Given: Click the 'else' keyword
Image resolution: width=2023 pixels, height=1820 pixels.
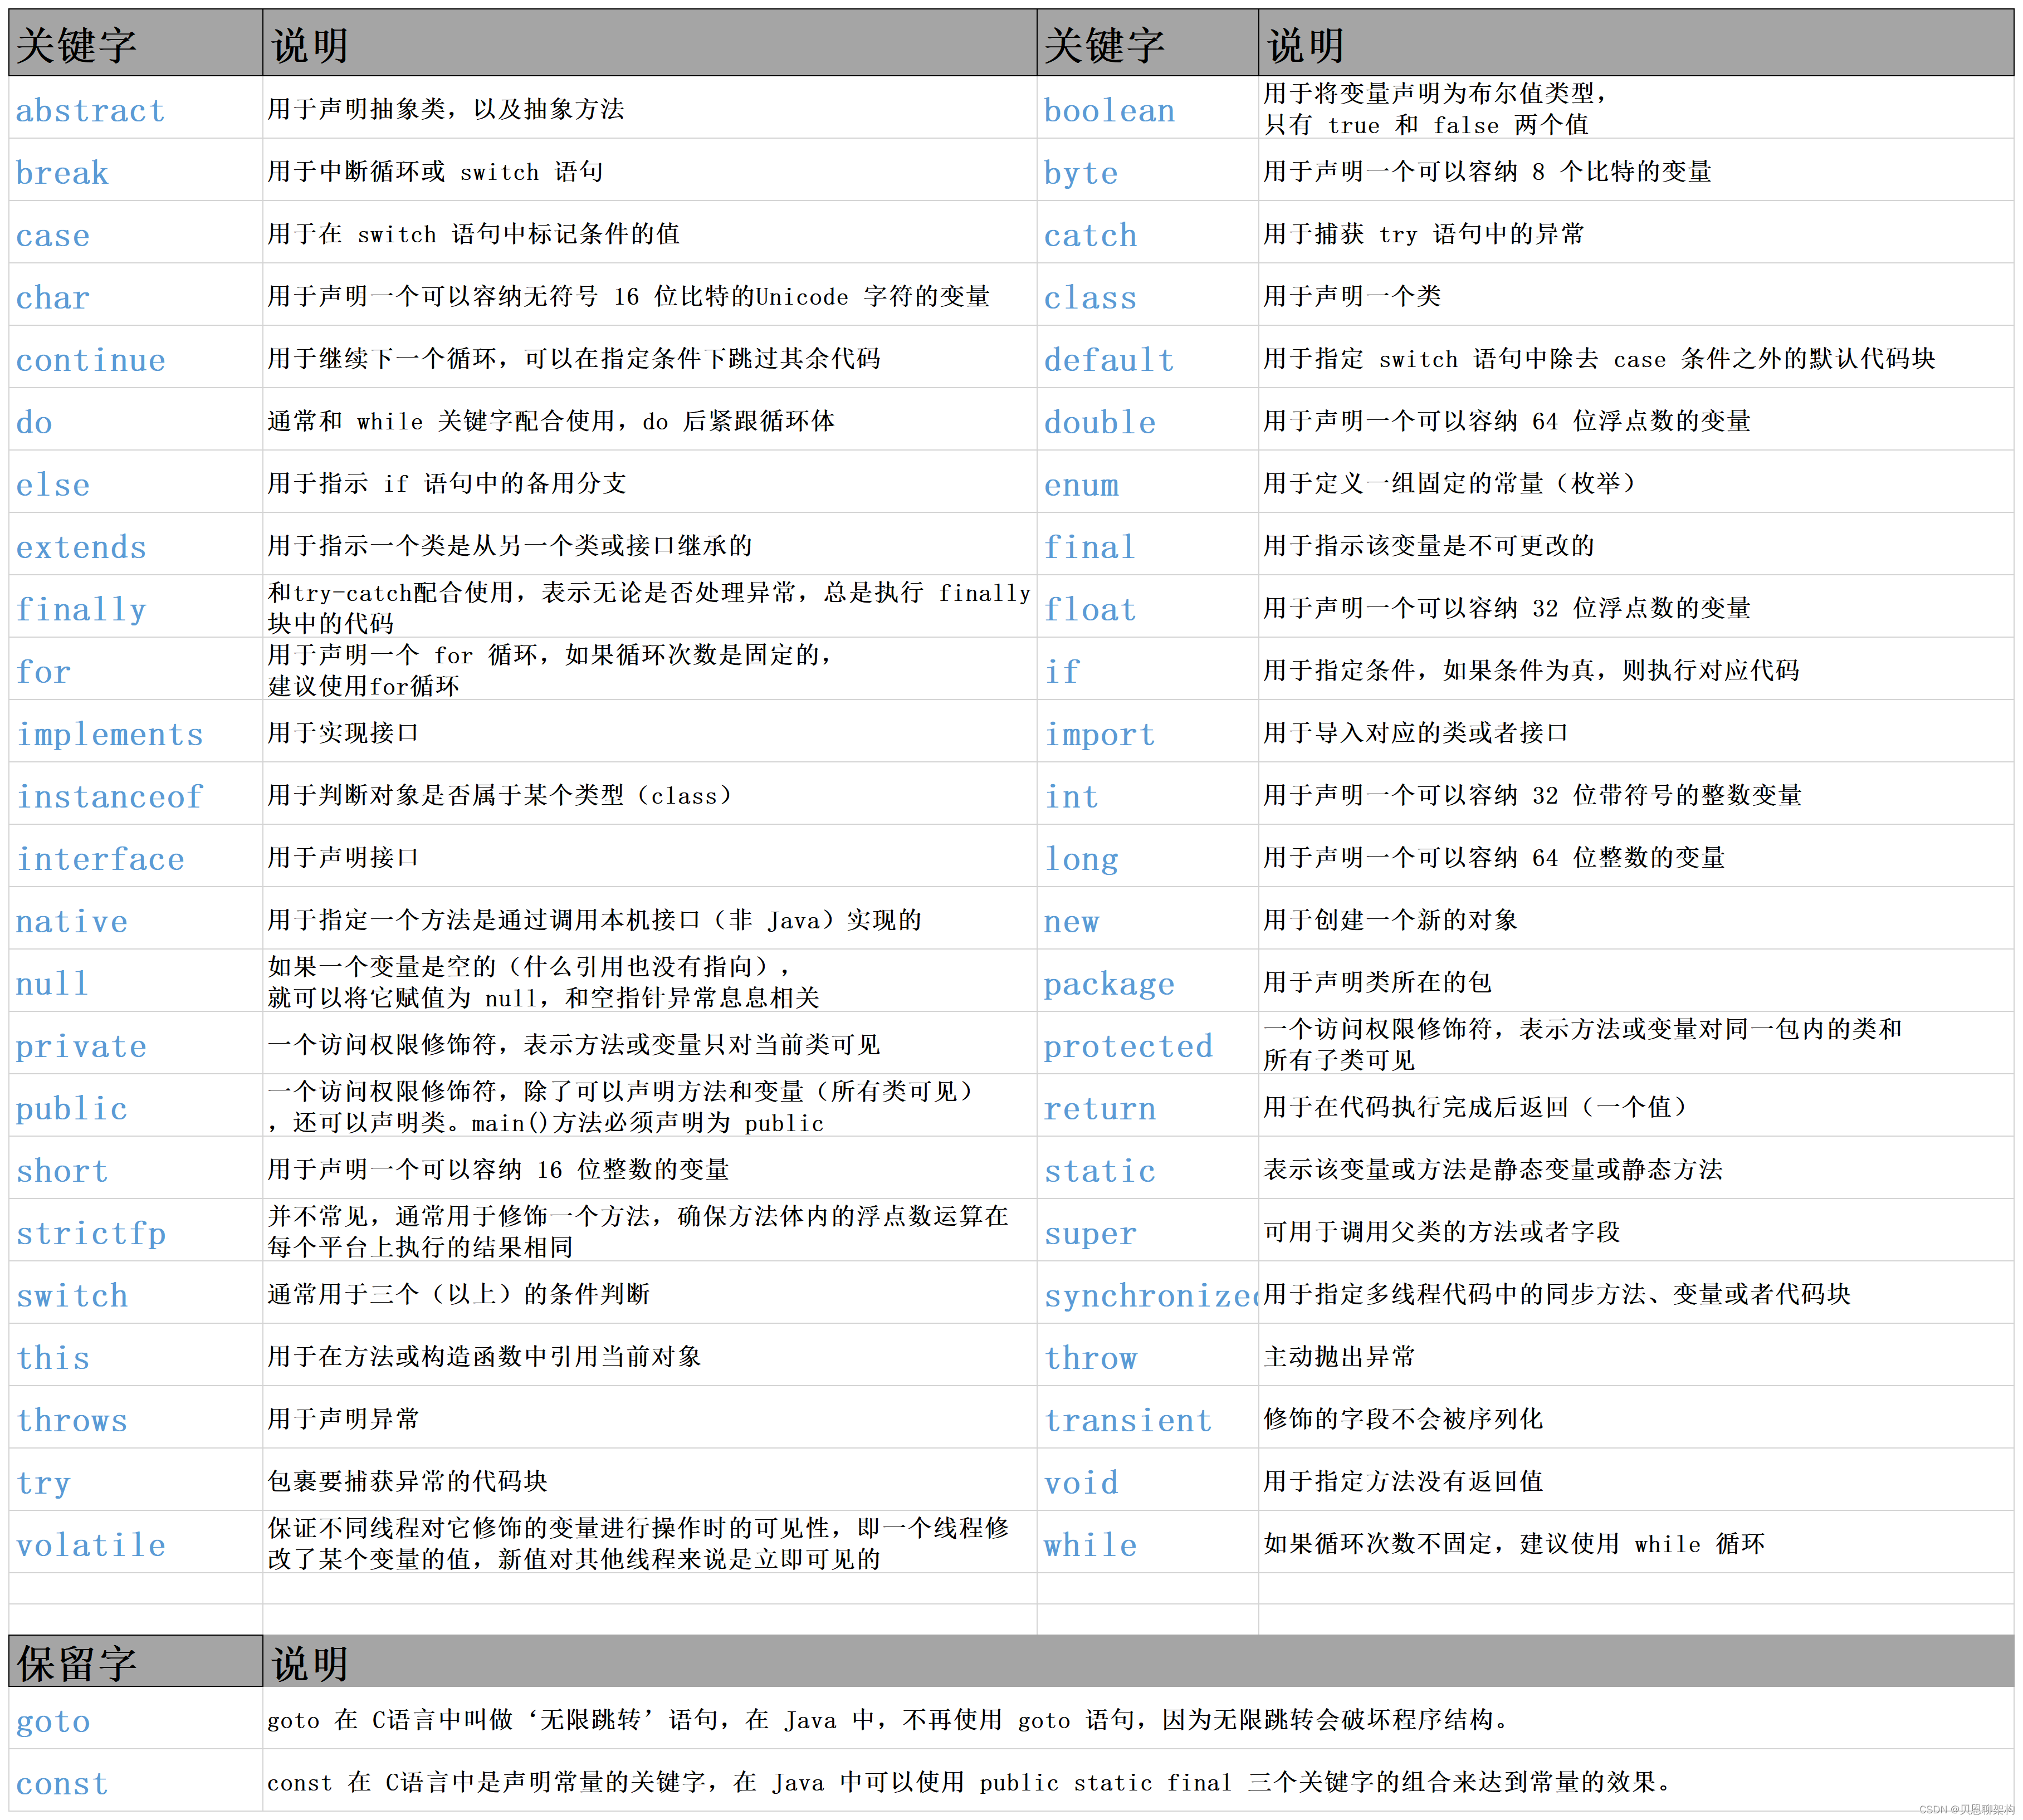Looking at the screenshot, I should [x=53, y=484].
